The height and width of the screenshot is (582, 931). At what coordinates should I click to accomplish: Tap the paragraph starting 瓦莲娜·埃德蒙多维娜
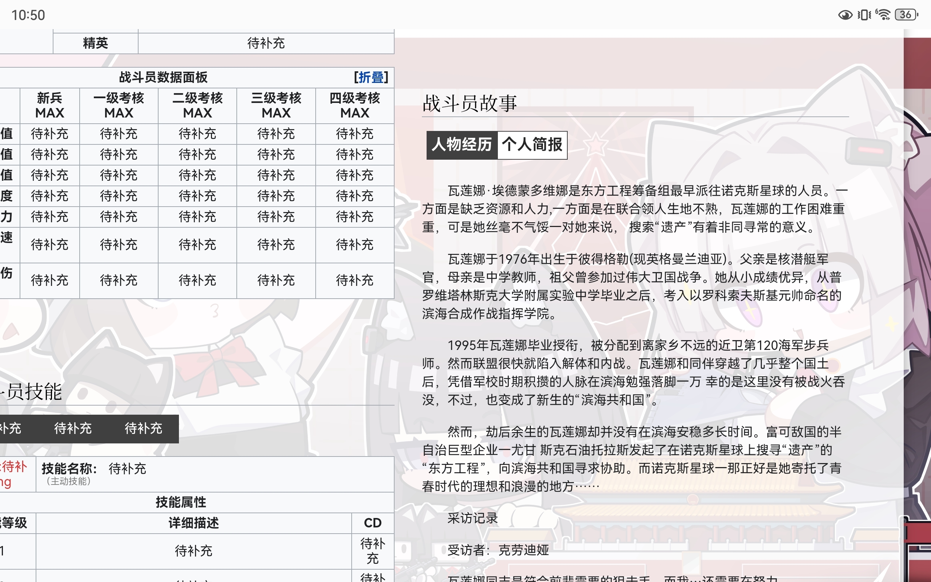[635, 209]
